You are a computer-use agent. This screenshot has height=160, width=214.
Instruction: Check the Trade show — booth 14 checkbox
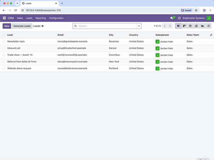pos(4,55)
